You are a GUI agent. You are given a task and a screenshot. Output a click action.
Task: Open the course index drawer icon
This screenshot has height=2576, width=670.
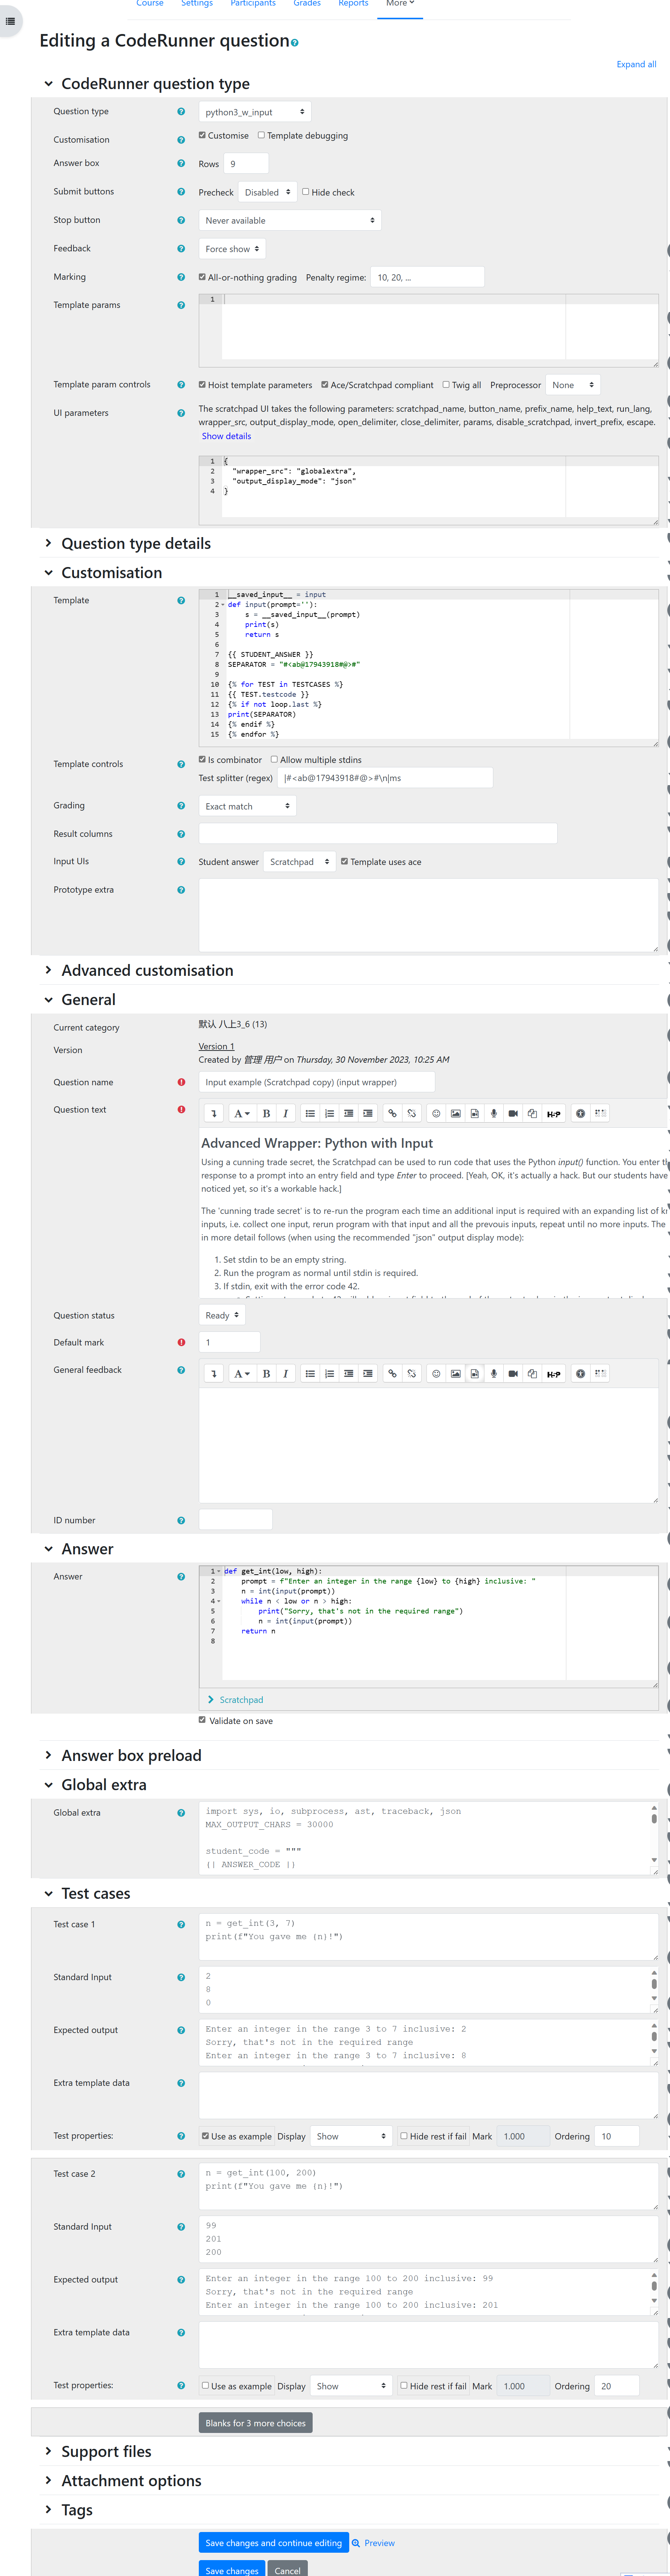[10, 21]
